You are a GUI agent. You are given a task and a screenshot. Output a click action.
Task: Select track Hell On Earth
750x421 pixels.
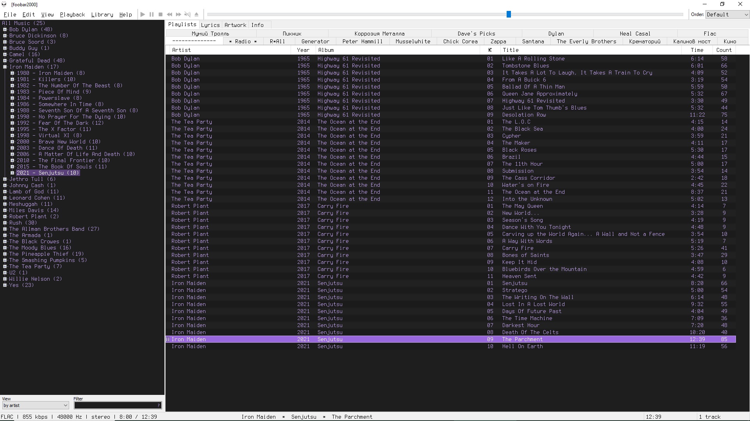coord(522,347)
